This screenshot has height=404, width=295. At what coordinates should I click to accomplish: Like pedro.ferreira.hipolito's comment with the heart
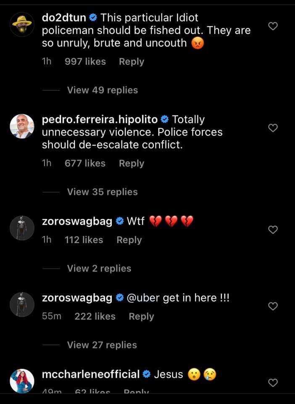pyautogui.click(x=273, y=128)
